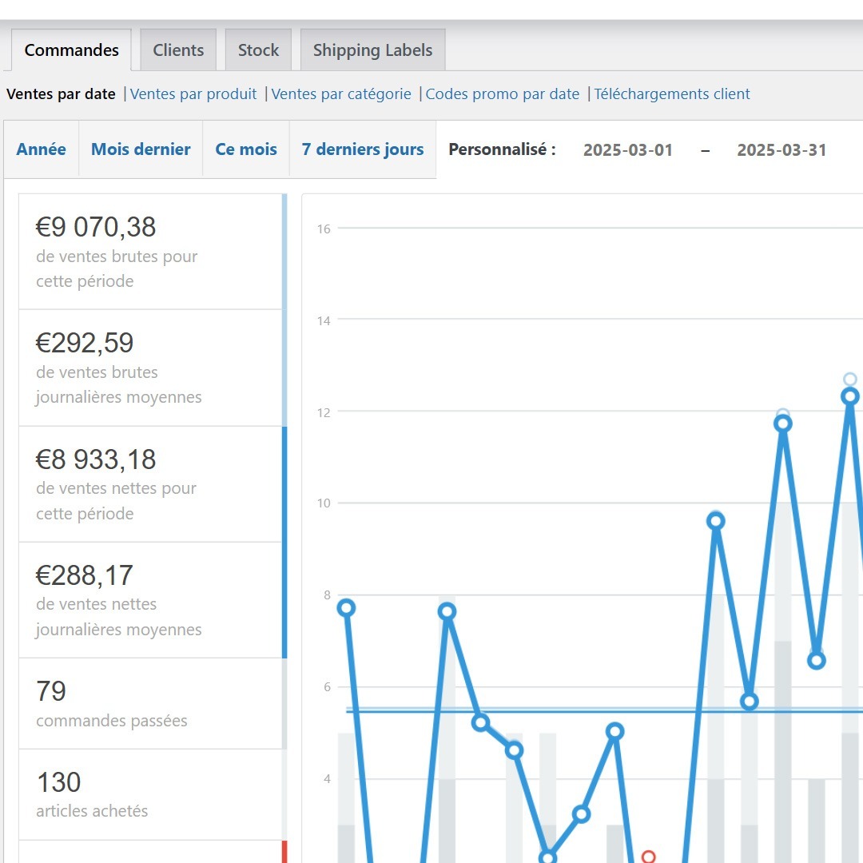Highlight the 79 commandes passées legend

point(153,703)
